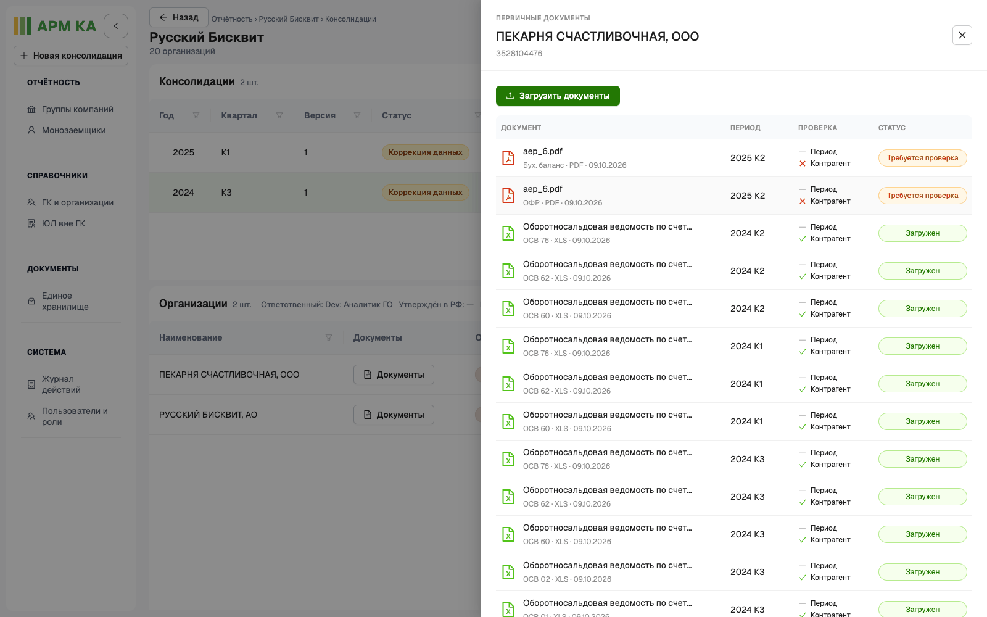Image resolution: width=987 pixels, height=617 pixels.
Task: Open the Год column filter
Action: [196, 115]
